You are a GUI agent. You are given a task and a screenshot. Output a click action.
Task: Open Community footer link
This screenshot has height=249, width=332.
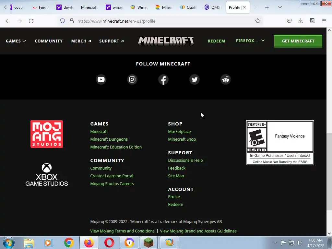[101, 168]
